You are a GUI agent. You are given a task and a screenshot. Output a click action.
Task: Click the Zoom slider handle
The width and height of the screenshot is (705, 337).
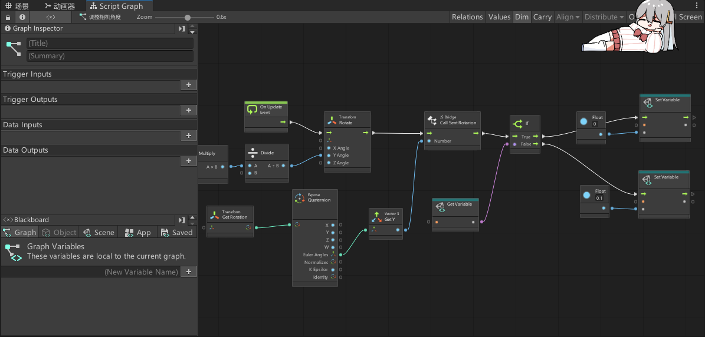click(x=188, y=17)
